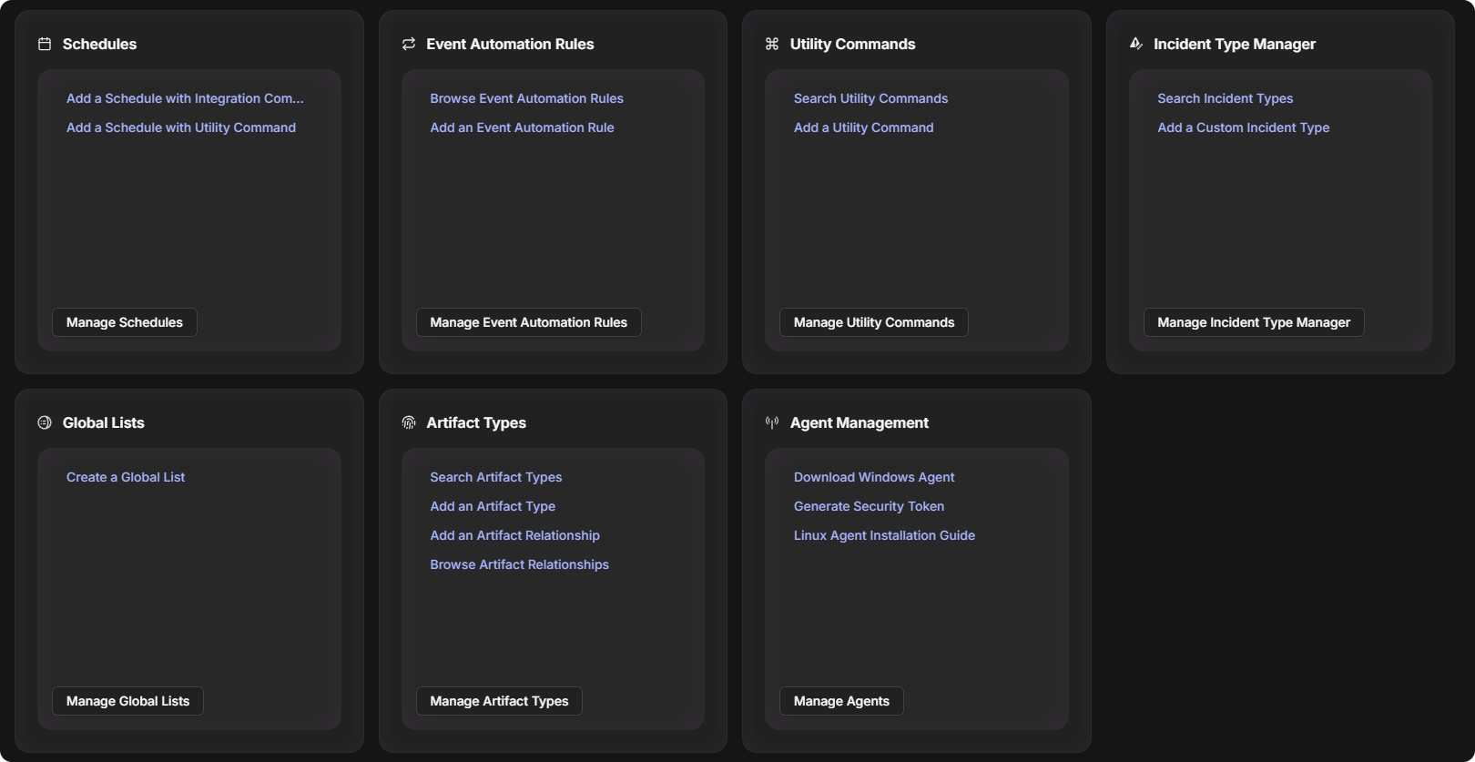
Task: Click the Manage Schedules button
Action: coord(125,322)
